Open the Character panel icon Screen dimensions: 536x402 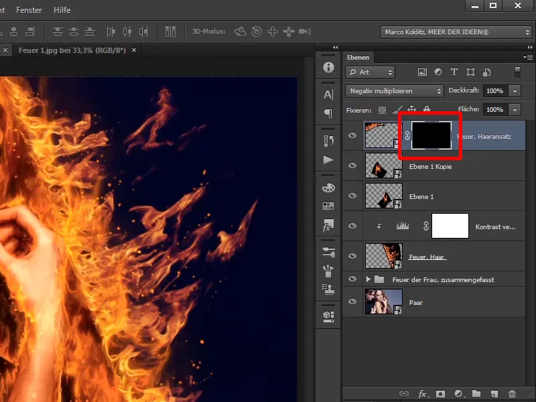coord(328,94)
